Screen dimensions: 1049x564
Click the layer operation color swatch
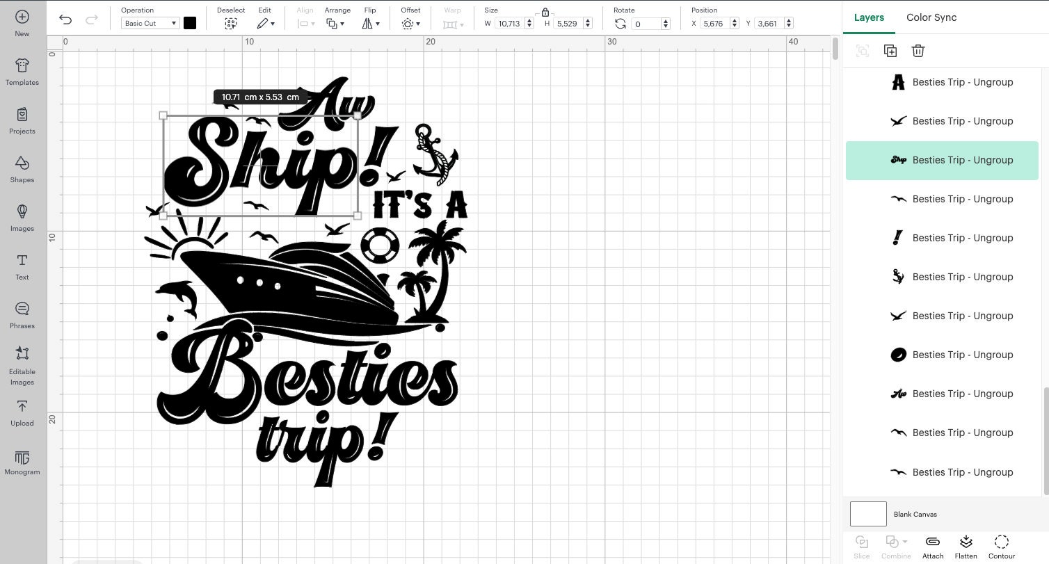point(190,23)
